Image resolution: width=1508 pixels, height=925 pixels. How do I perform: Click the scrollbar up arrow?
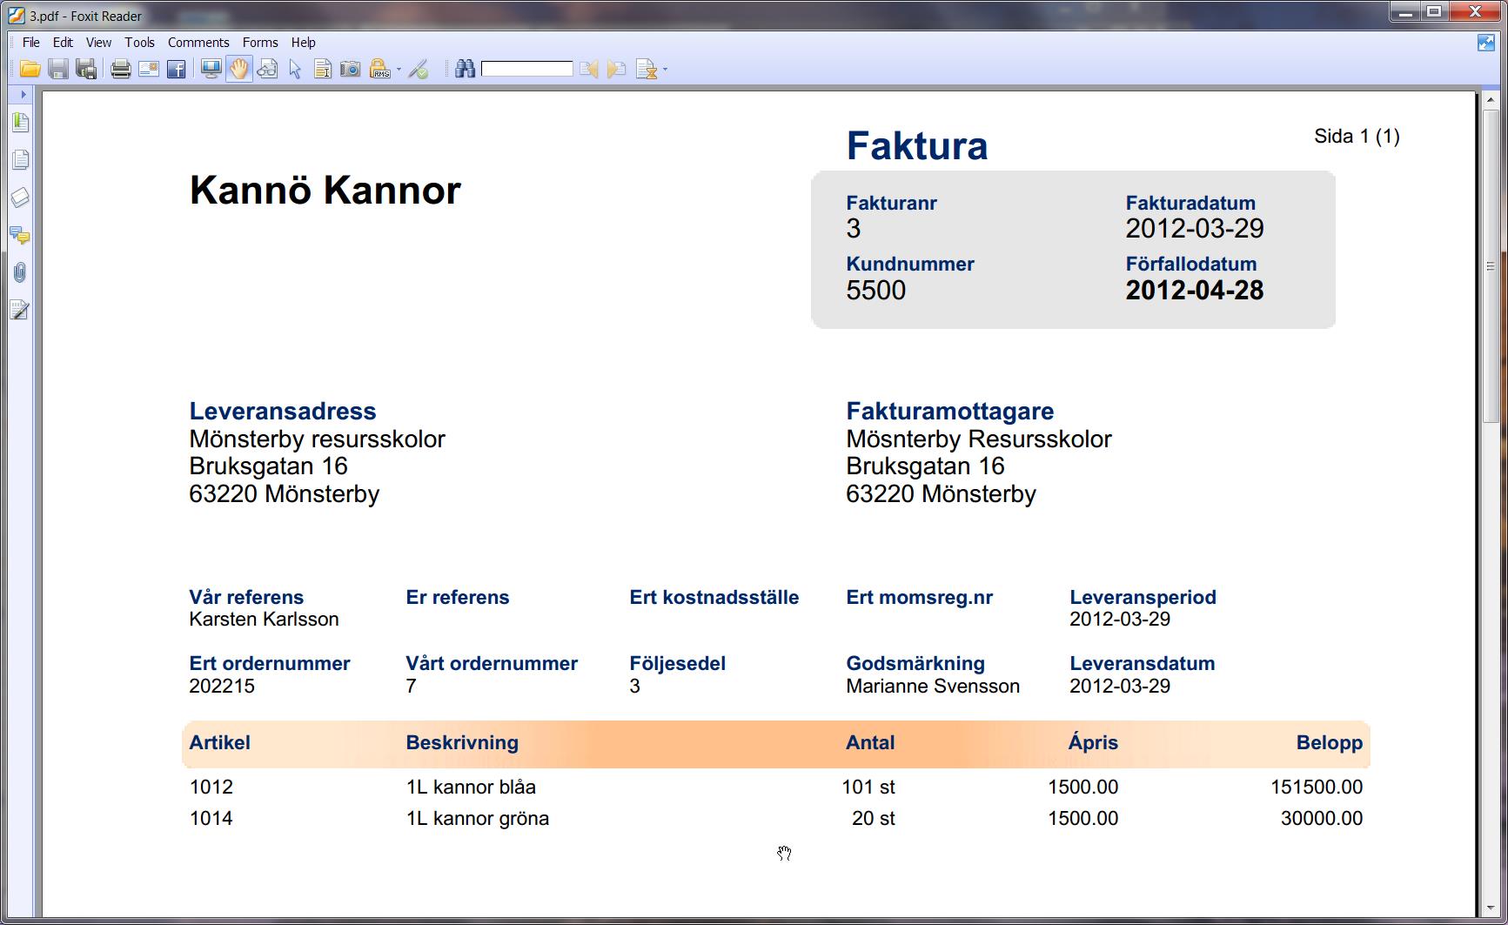coord(1490,98)
